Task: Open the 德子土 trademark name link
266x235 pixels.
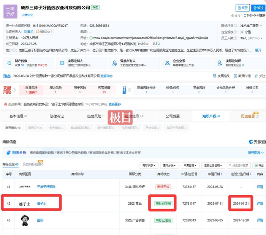Action: click(x=41, y=203)
